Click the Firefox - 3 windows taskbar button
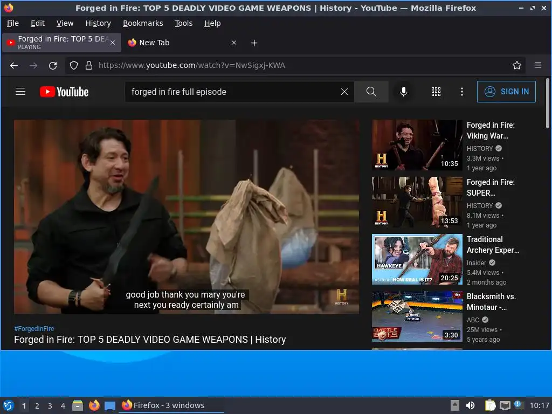Screen dimensions: 552x414 coord(171,405)
